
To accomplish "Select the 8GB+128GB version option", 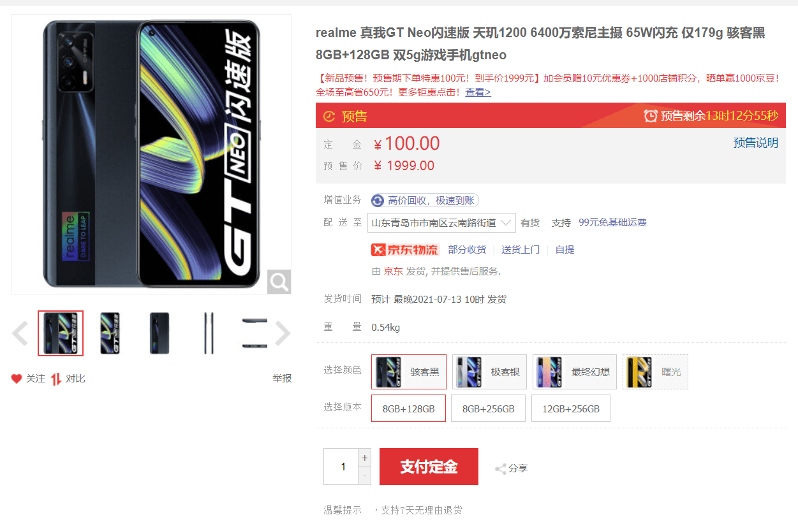I will tap(409, 409).
